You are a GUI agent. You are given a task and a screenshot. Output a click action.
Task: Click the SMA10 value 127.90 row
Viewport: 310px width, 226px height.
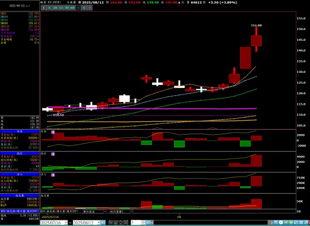(x=20, y=17)
